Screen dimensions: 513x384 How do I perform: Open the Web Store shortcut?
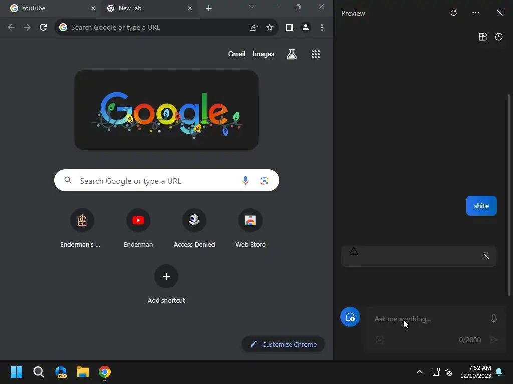point(250,228)
